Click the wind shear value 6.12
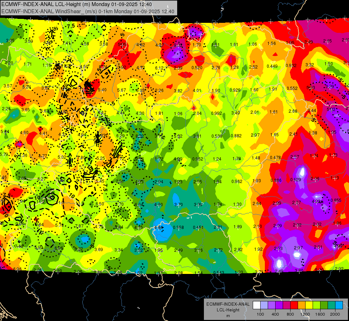 point(159,68)
